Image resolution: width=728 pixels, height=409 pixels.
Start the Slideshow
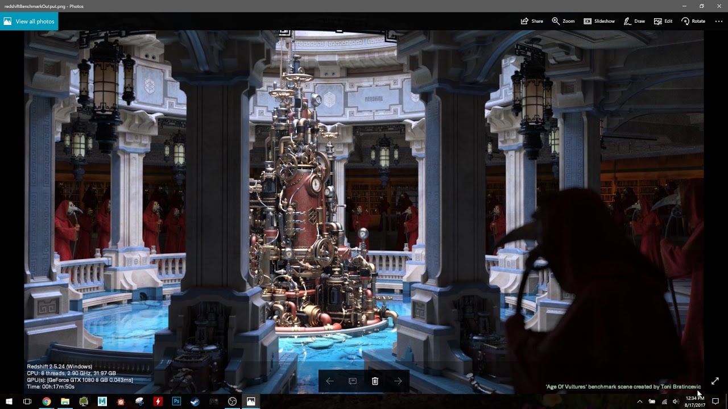tap(599, 21)
